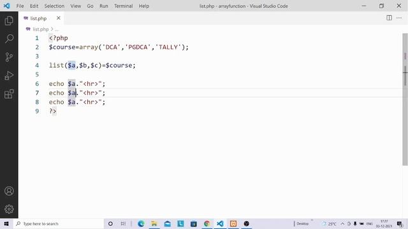Open the Extensions view
The height and width of the screenshot is (229, 408).
(x=9, y=94)
